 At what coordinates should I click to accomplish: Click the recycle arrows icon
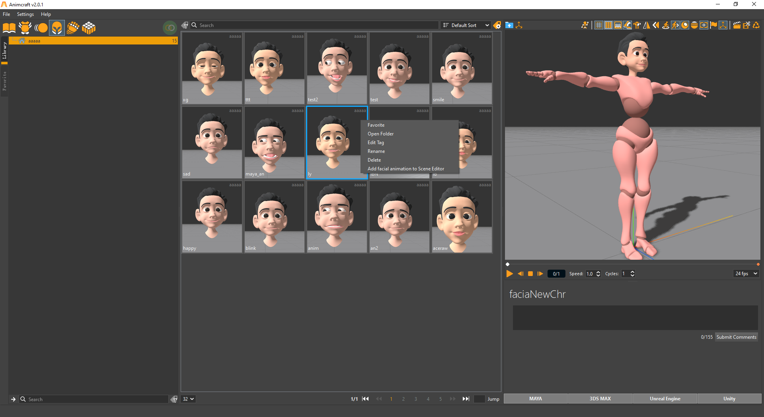pyautogui.click(x=756, y=25)
